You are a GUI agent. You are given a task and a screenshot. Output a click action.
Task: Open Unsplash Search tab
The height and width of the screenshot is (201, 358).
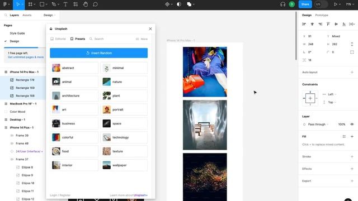(97, 39)
